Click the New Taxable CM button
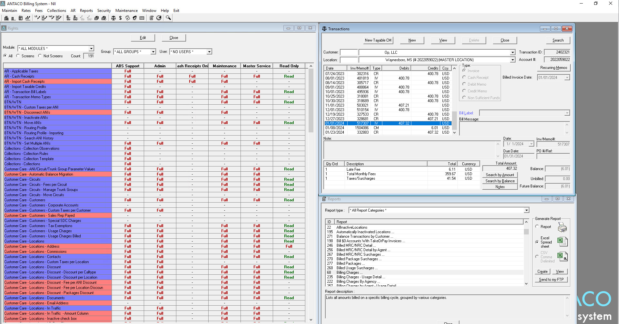This screenshot has width=619, height=324. click(378, 40)
